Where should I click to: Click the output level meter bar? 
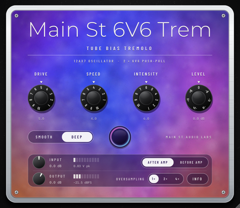coord(86,176)
